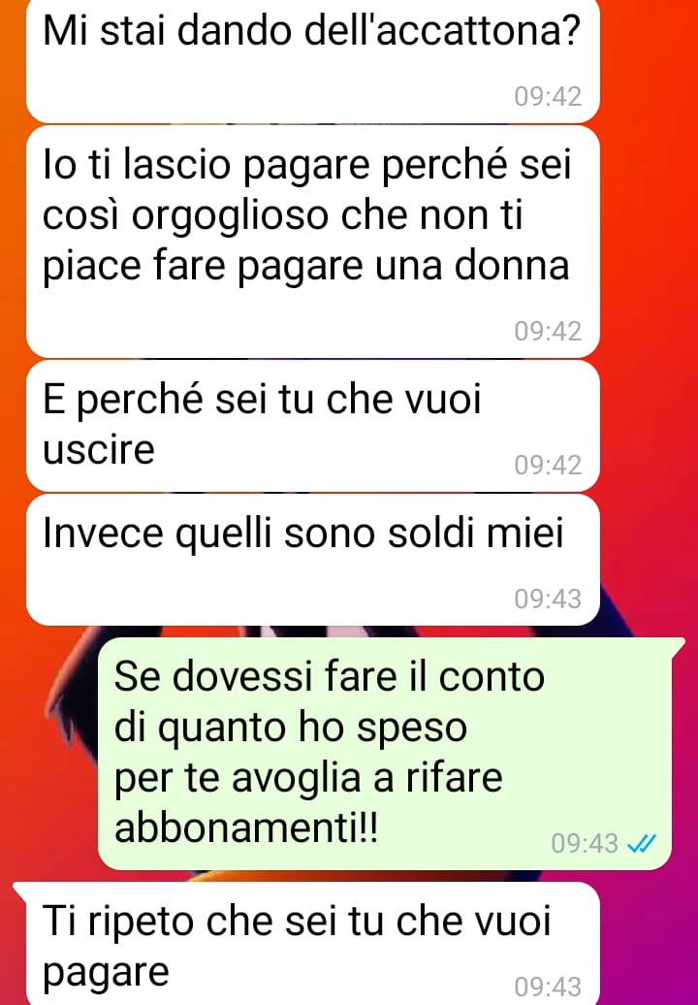698x1005 pixels.
Task: Tap the word 'uscire' in third message
Action: 99,450
